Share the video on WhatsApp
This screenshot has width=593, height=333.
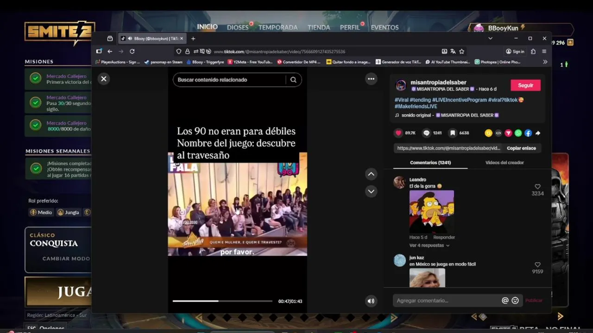[x=518, y=133]
